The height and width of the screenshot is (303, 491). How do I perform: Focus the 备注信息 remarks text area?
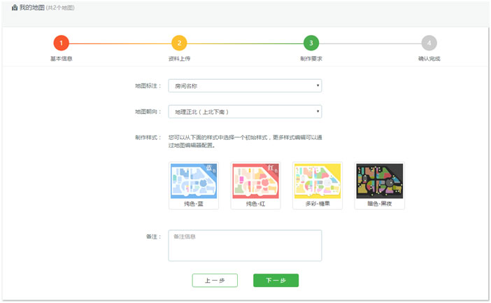[245, 246]
